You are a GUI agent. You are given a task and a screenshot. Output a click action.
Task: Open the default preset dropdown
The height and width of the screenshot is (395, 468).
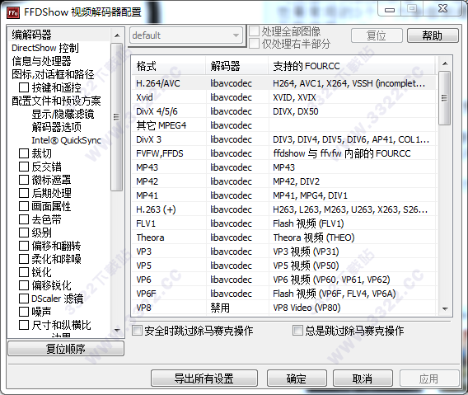pos(186,35)
